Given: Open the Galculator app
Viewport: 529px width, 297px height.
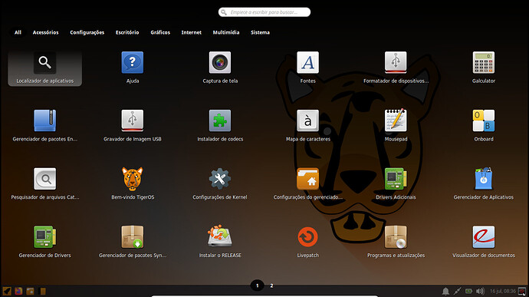Looking at the screenshot, I should pyautogui.click(x=484, y=68).
